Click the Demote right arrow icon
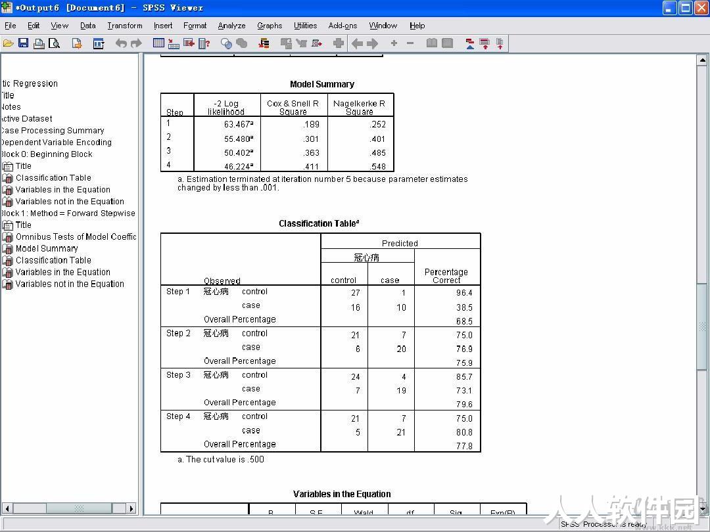 tap(372, 43)
